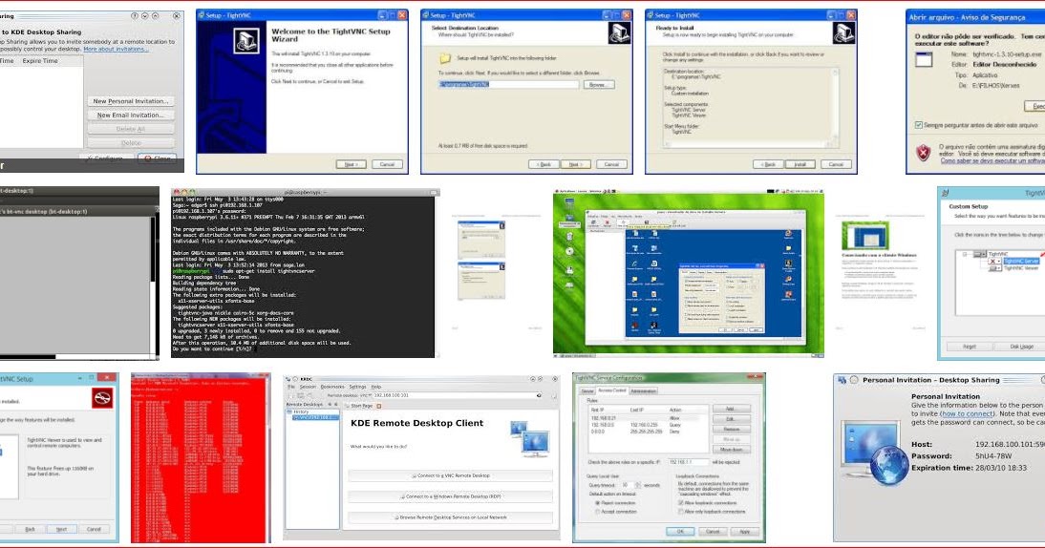
Task: Click the globe monitor icon in Personal Invitation dialog
Action: point(874,454)
